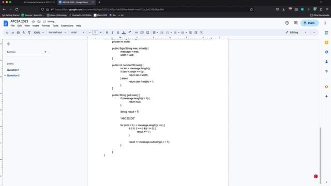This screenshot has width=331, height=186.
Task: Open the Calendar side panel icon
Action: (x=326, y=33)
